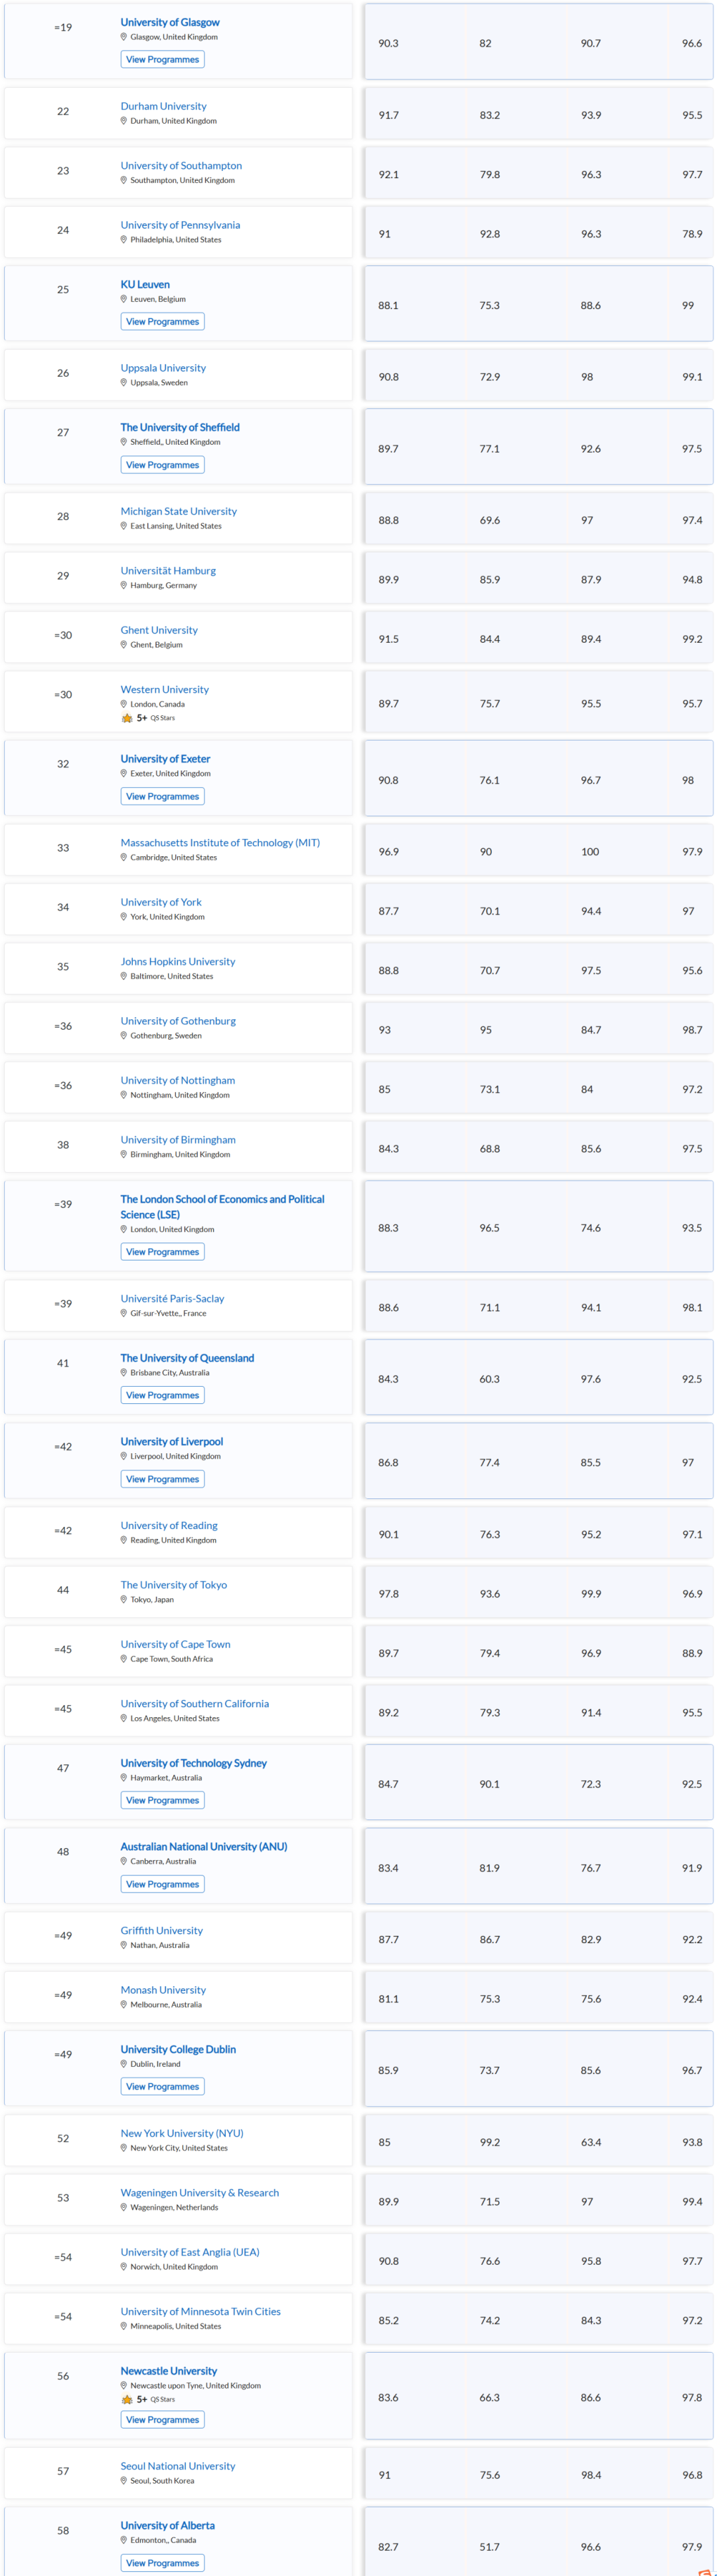Click location pin icon under University of Glasgow
Screen dimensions: 717x2576
coord(124,37)
